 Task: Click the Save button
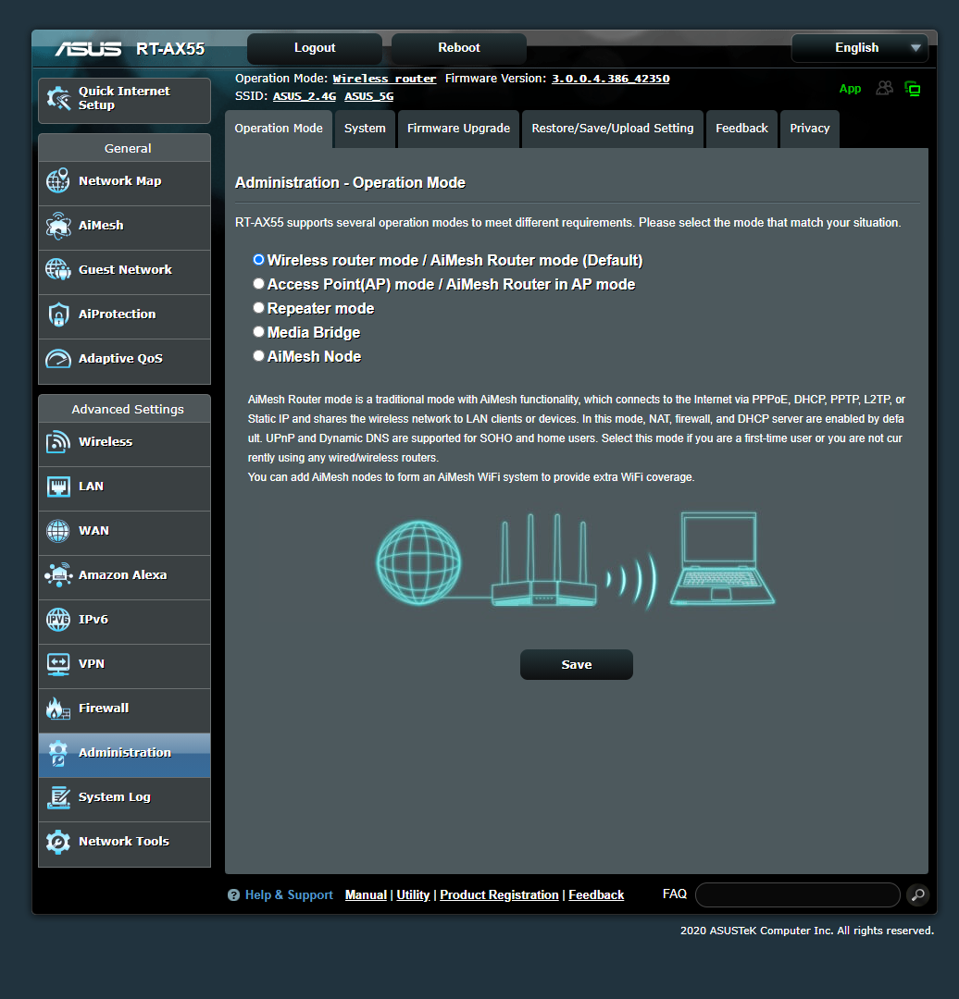(x=577, y=664)
